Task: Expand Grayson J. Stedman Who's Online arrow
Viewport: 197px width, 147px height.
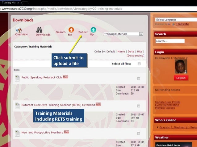Action: 158,127
